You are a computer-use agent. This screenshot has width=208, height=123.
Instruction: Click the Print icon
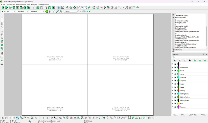pyautogui.click(x=25, y=8)
